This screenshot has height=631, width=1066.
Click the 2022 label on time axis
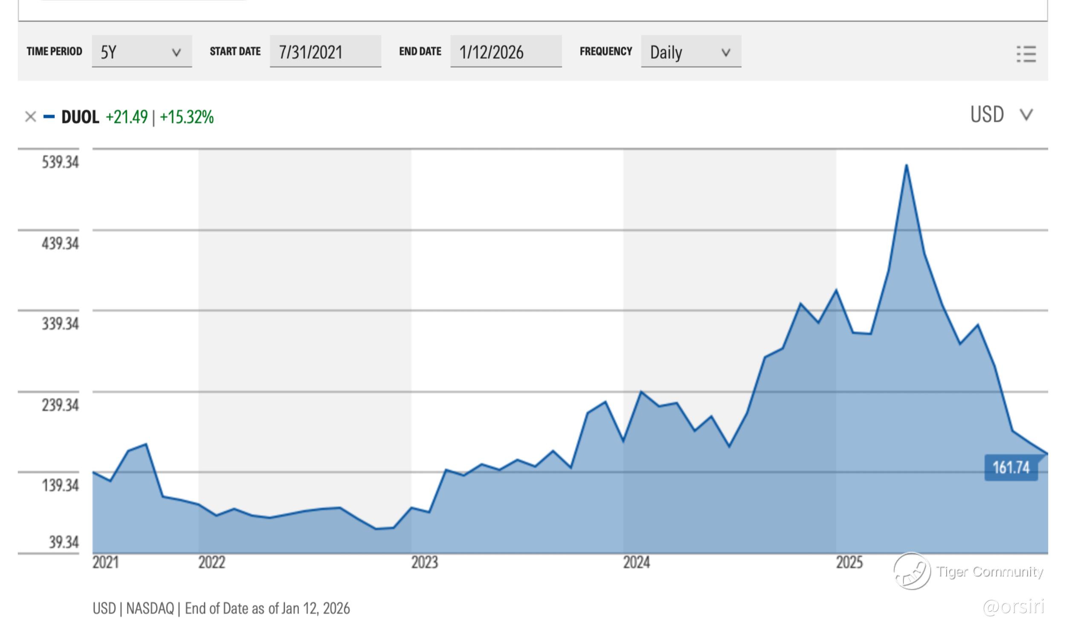pos(211,562)
